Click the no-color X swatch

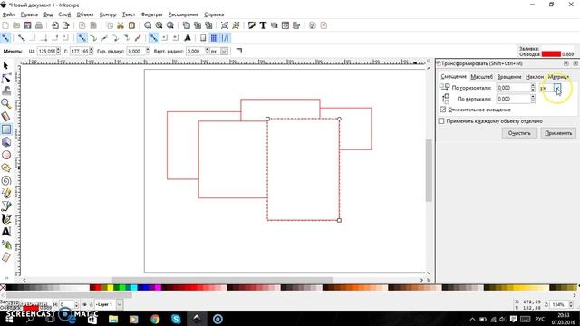(3, 288)
